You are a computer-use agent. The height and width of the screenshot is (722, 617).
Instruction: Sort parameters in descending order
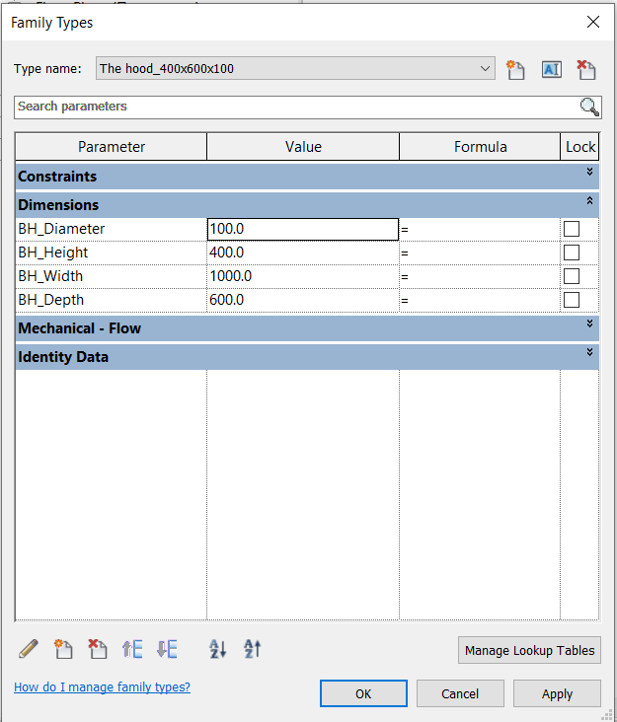[253, 648]
